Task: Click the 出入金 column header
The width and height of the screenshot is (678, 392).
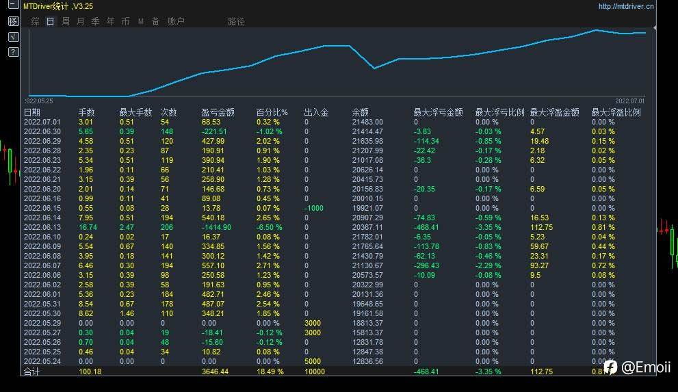Action: (x=317, y=112)
